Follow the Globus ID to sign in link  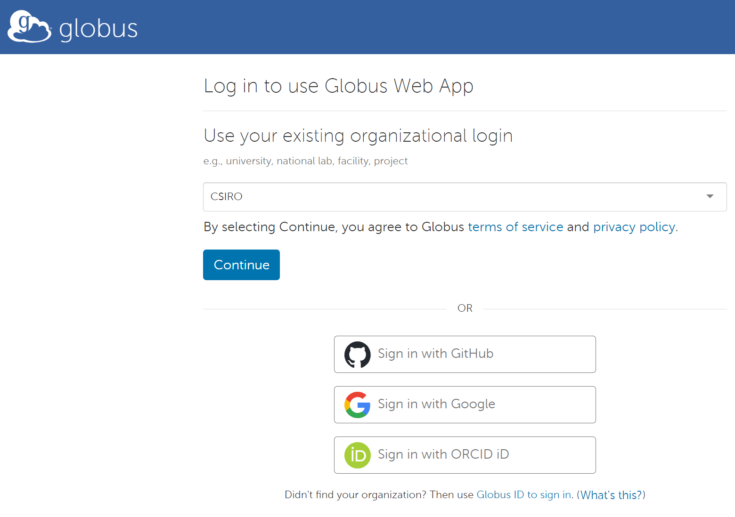tap(524, 495)
